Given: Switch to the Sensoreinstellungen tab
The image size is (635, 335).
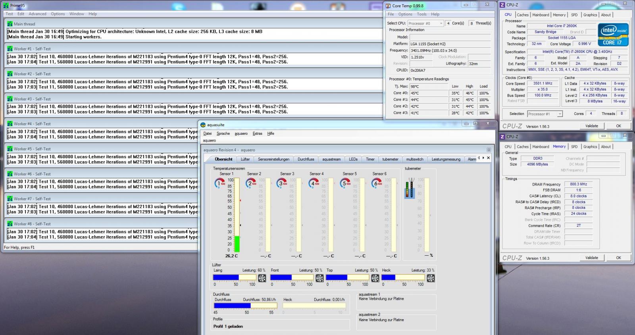Looking at the screenshot, I should 273,159.
